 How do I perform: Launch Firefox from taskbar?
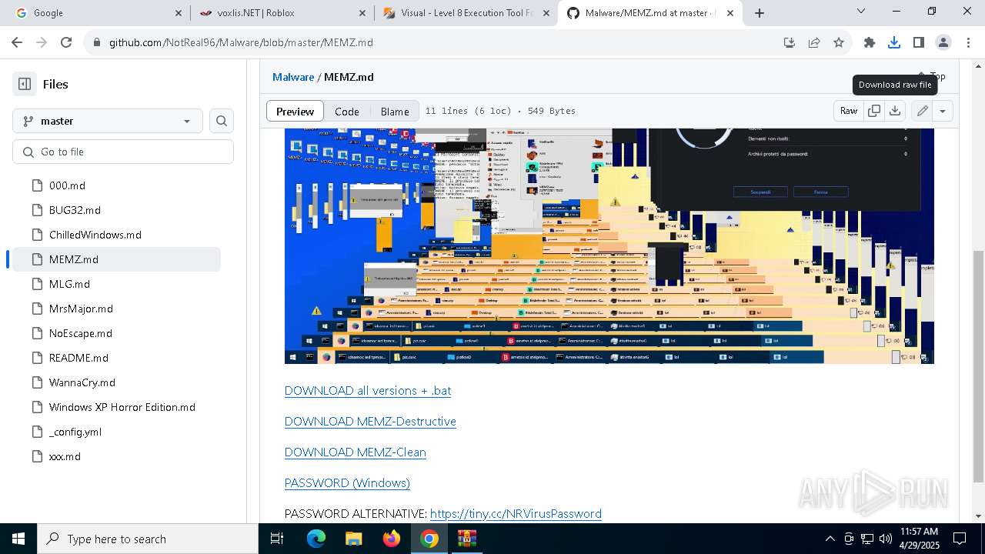(391, 539)
